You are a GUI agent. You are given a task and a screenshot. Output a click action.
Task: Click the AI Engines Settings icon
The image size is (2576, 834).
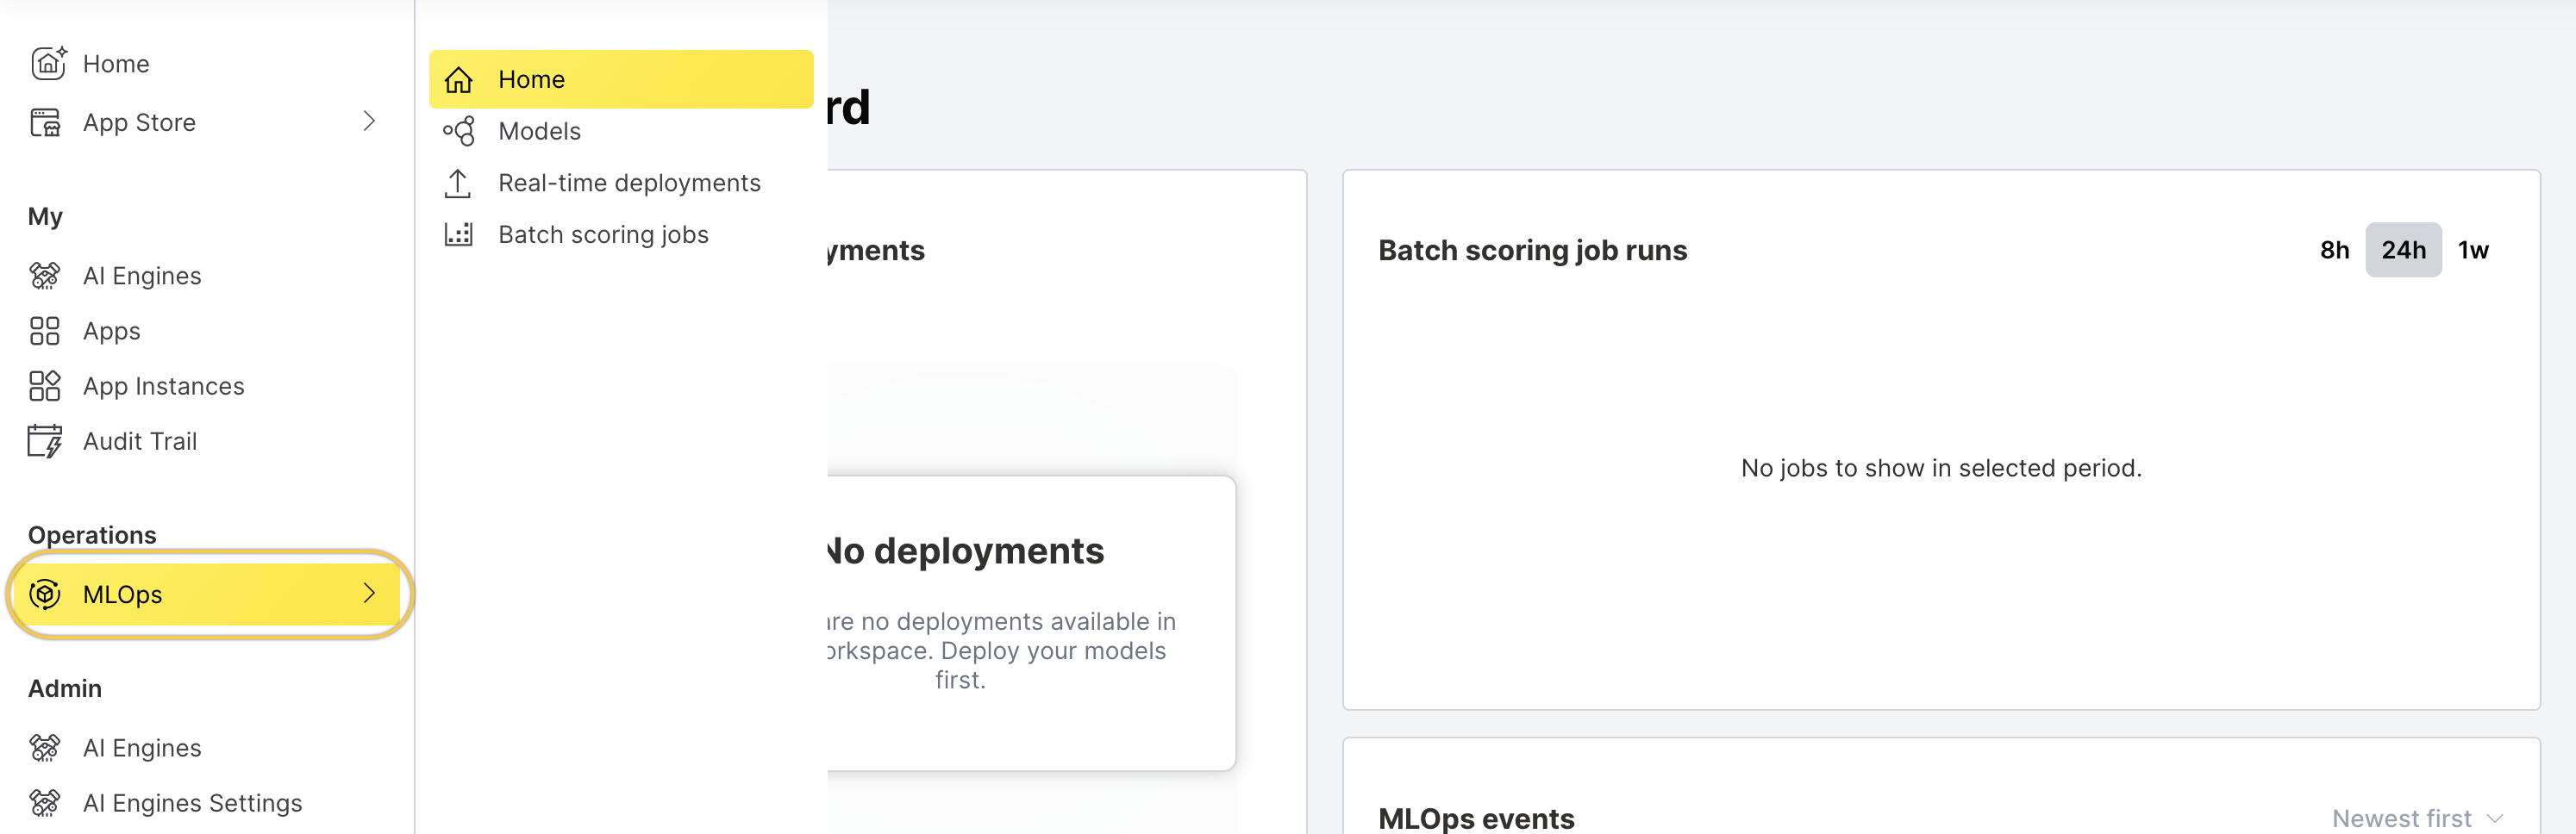45,802
